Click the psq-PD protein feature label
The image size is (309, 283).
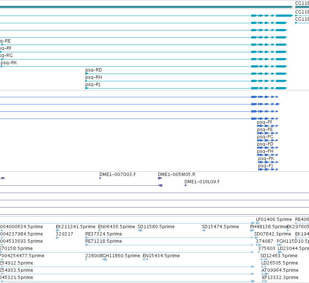tap(265, 144)
